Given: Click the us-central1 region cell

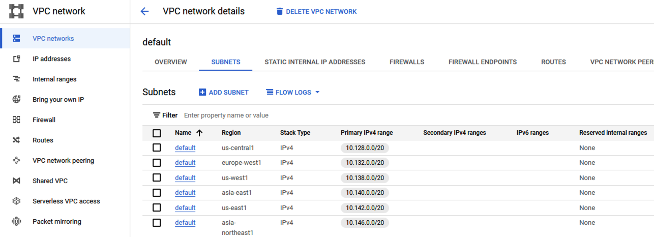Looking at the screenshot, I should coord(237,148).
